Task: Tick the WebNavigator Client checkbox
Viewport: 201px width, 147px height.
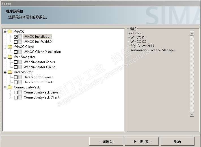Action: coord(16,67)
